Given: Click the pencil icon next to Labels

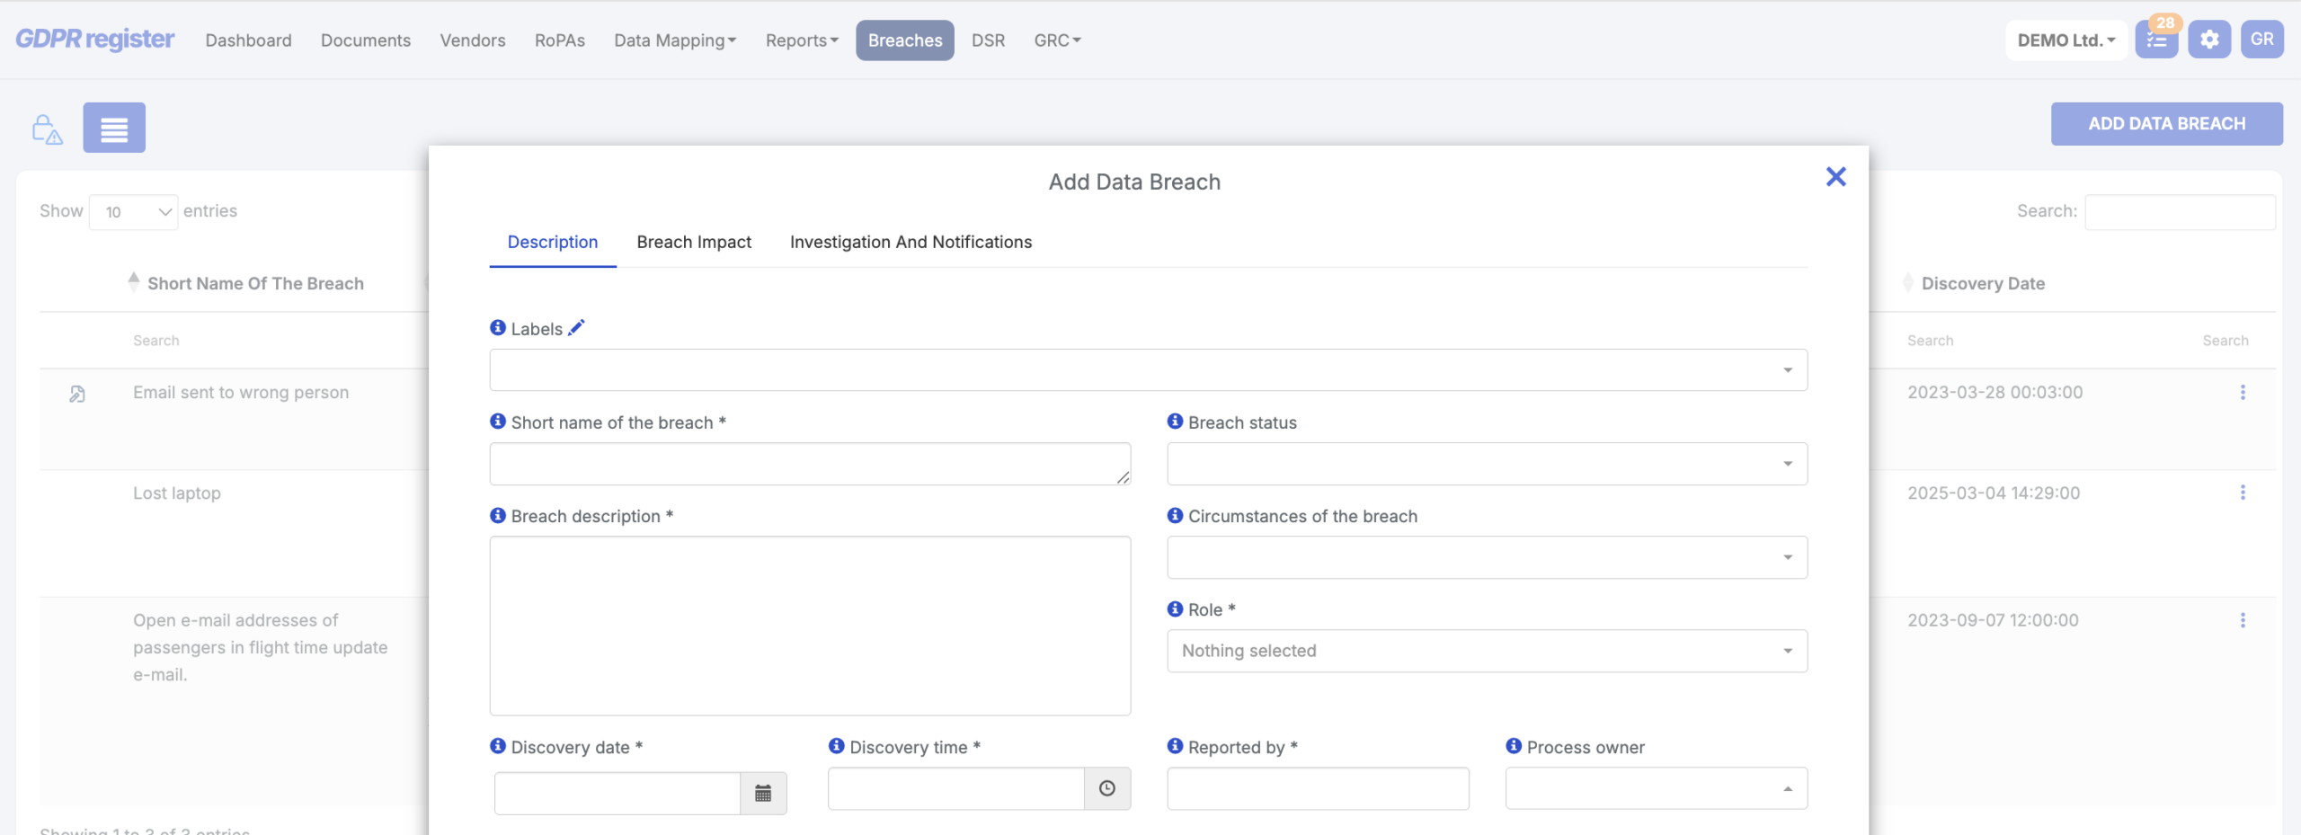Looking at the screenshot, I should point(576,328).
